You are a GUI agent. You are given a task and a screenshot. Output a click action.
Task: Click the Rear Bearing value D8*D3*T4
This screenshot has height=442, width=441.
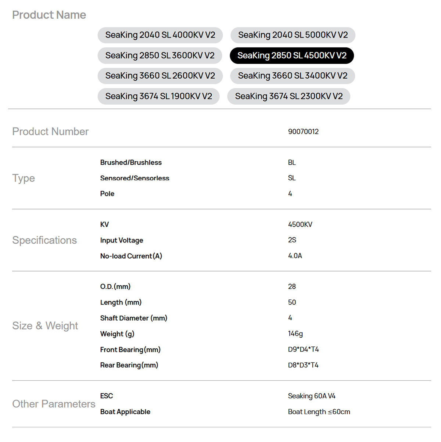pyautogui.click(x=303, y=365)
